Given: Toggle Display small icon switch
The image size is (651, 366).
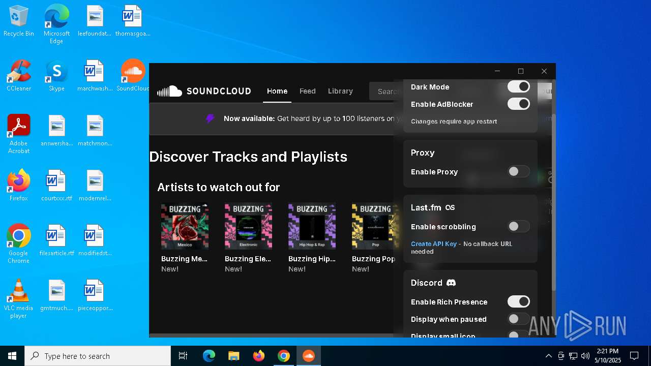Looking at the screenshot, I should tap(519, 334).
